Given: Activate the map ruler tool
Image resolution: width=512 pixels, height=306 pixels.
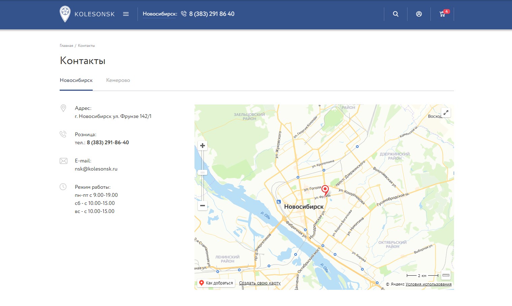Looking at the screenshot, I should [446, 275].
